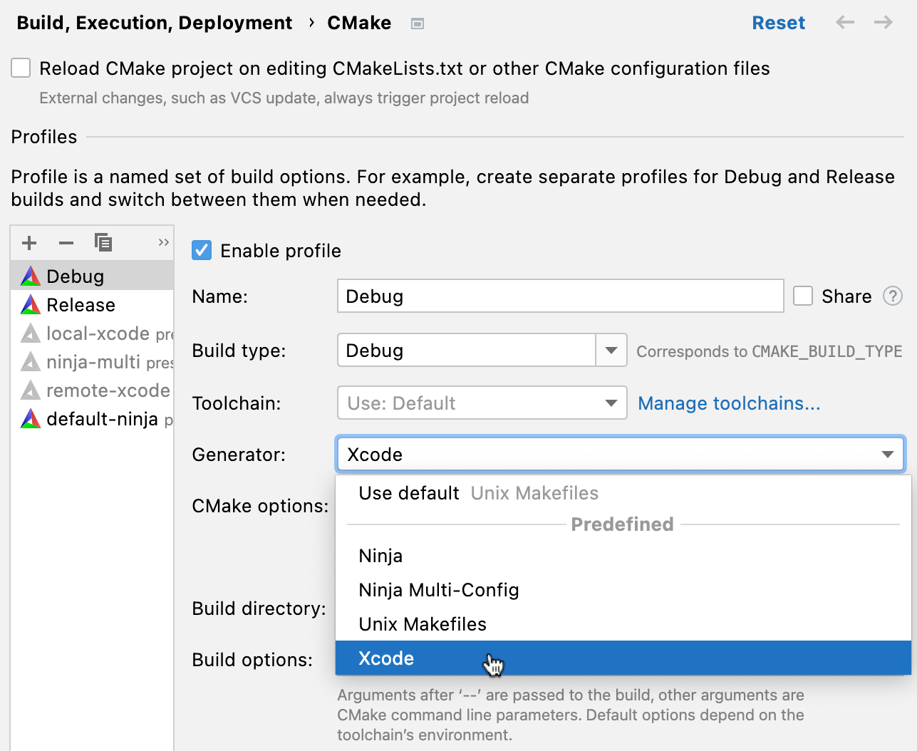Collapse the Generator dropdown list

point(887,454)
